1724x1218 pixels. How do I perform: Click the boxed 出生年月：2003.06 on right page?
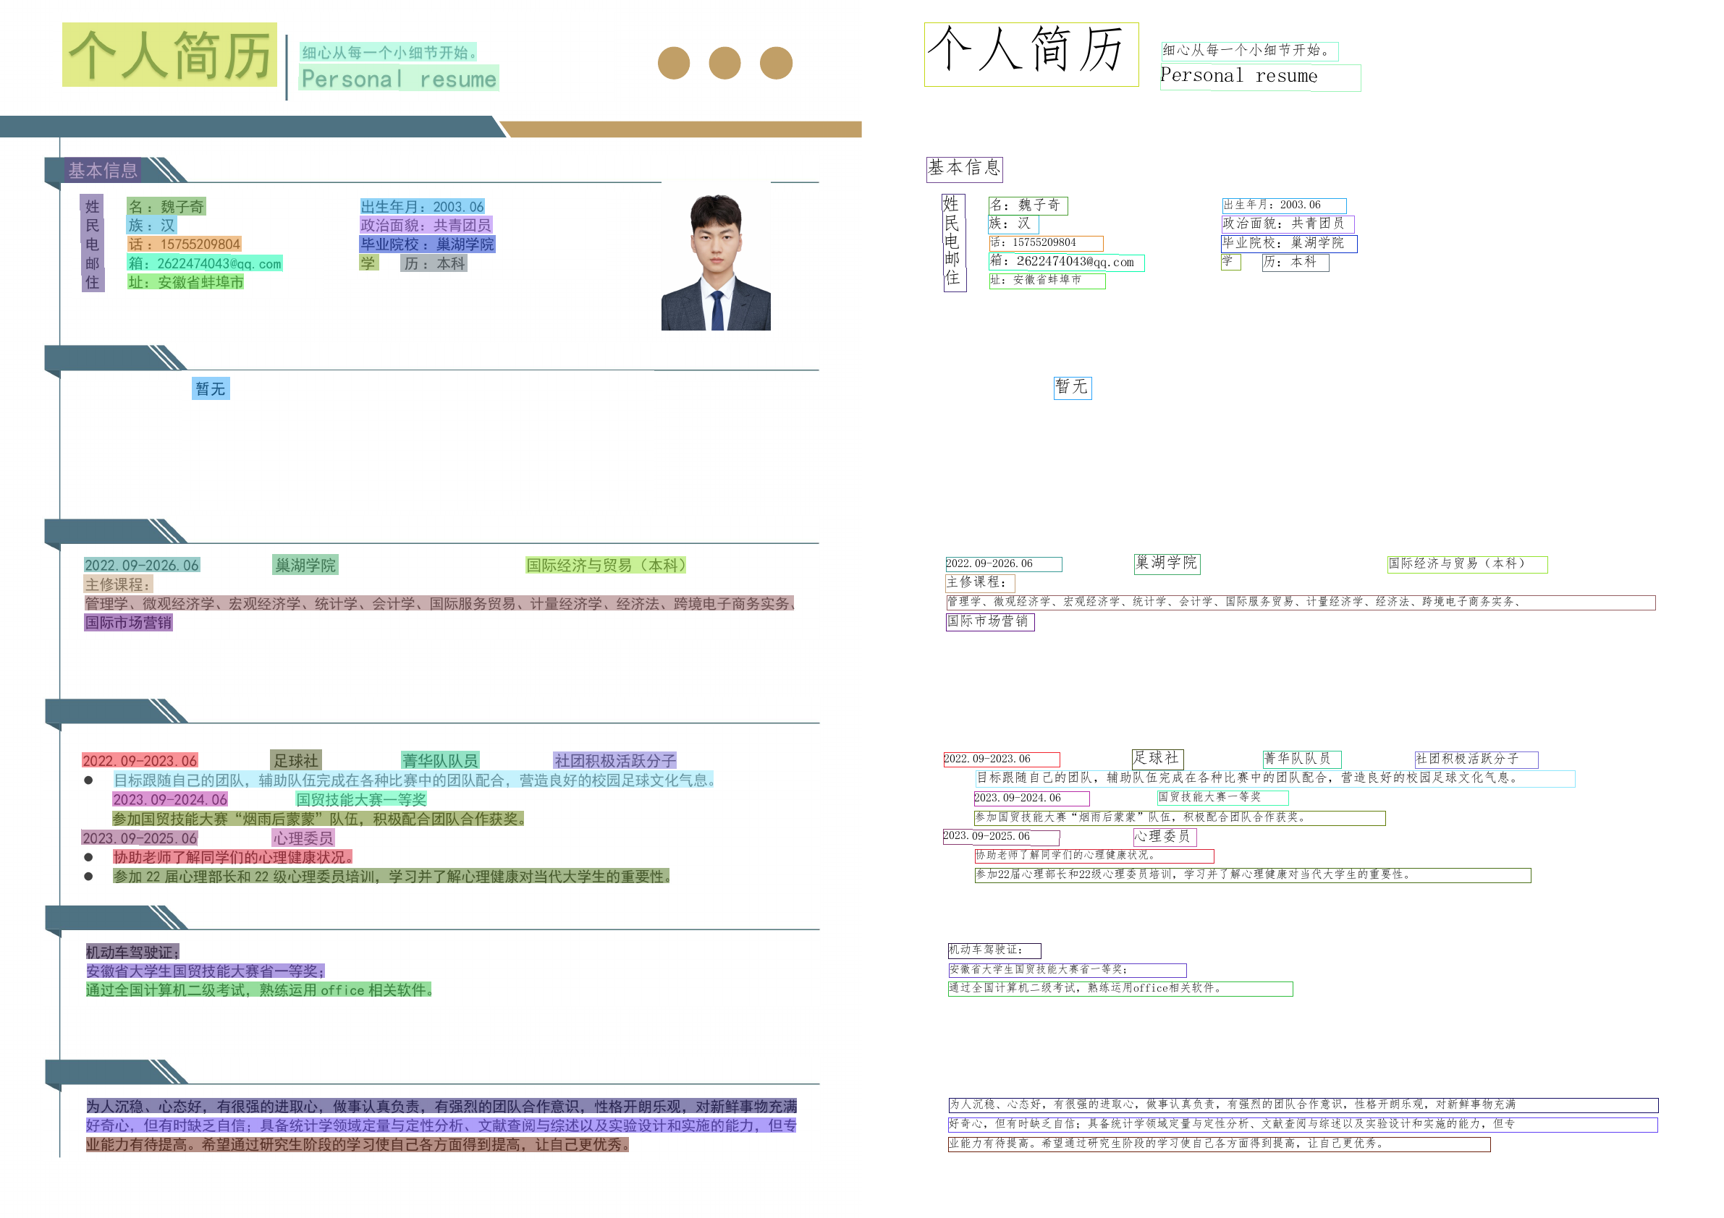[1283, 205]
